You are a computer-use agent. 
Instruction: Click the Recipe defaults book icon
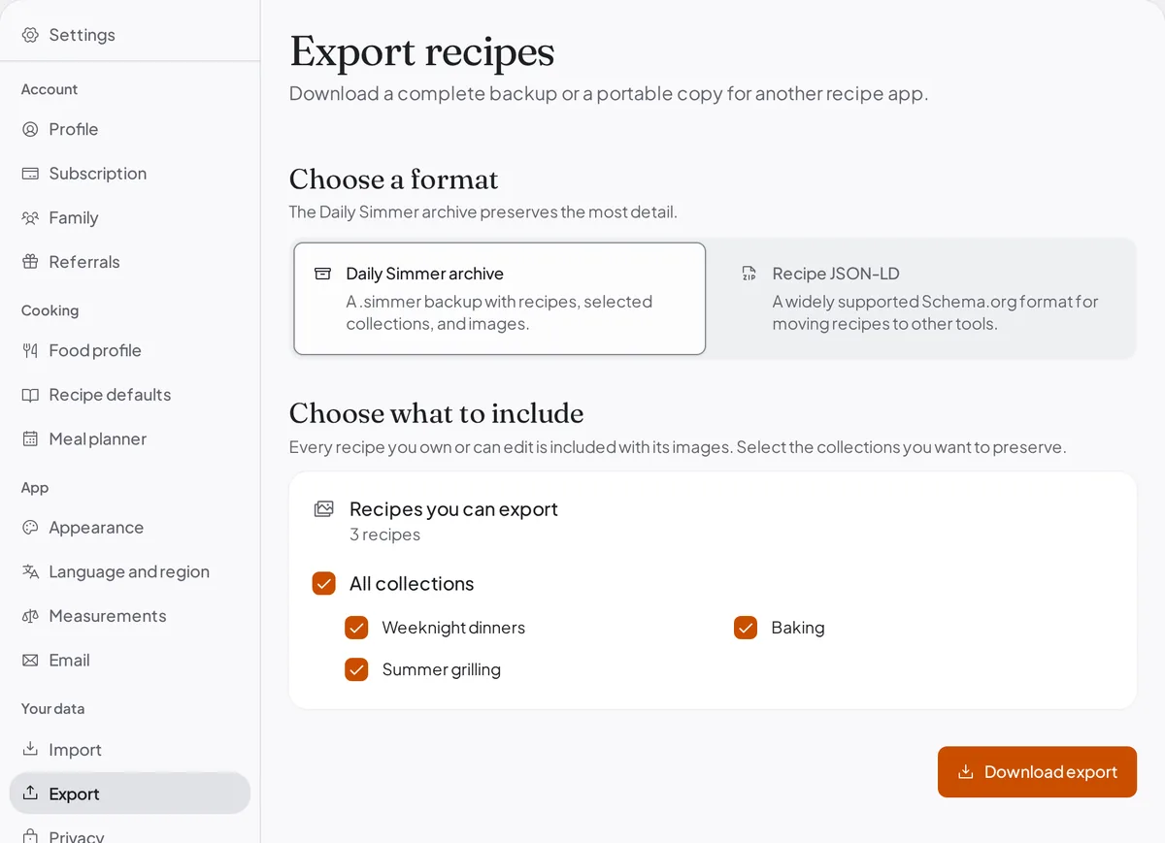point(30,395)
